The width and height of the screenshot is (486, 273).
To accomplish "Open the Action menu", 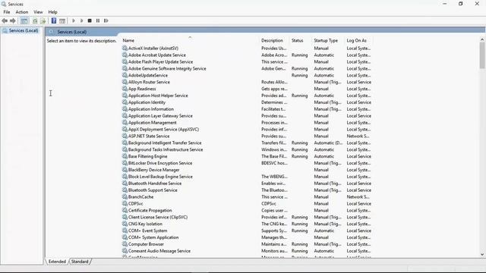I will click(22, 12).
